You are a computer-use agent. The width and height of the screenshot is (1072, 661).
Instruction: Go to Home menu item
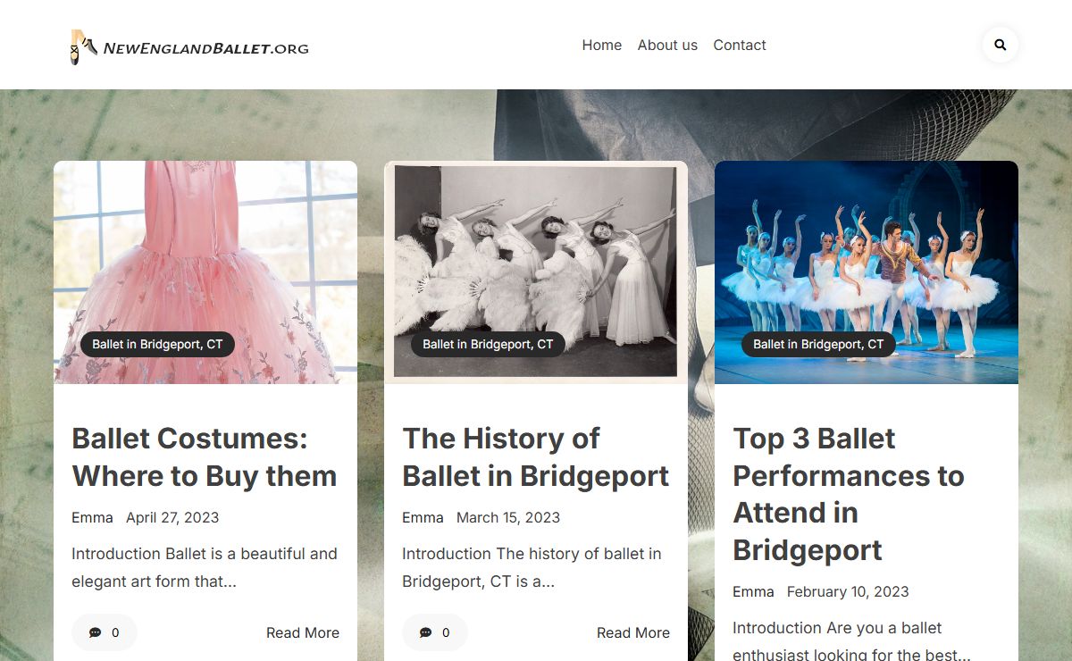602,45
